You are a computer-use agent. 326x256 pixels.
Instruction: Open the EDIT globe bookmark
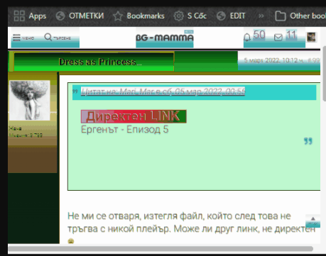[x=231, y=16]
